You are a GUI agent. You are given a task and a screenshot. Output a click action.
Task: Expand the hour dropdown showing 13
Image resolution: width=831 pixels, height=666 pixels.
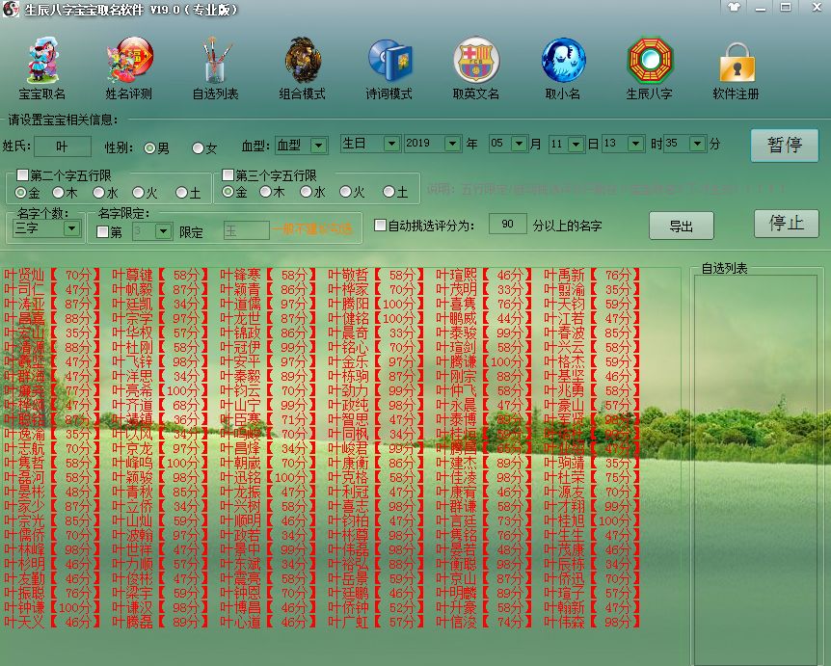[635, 143]
